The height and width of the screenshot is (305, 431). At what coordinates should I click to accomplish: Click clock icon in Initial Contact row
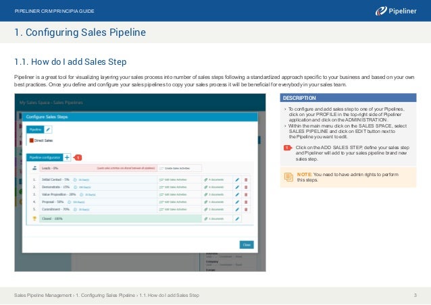point(75,179)
